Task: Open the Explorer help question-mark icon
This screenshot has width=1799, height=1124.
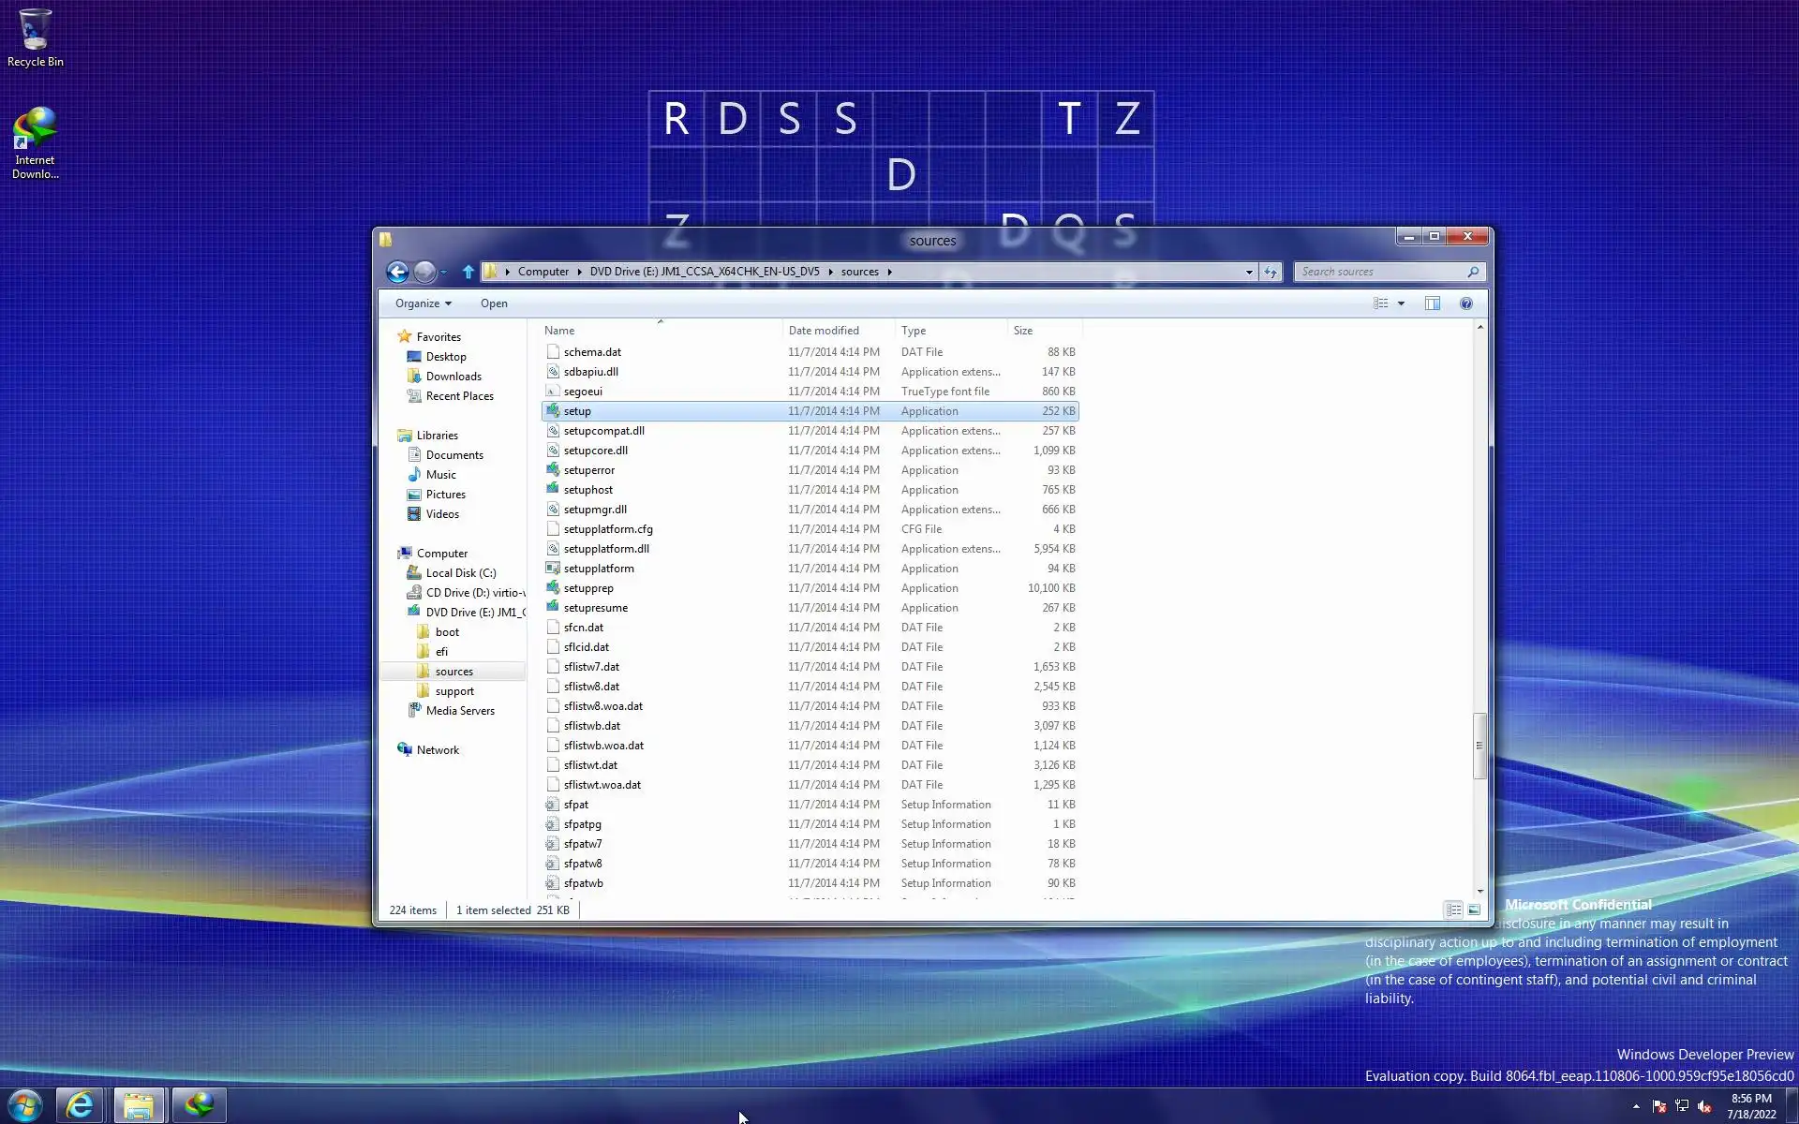Action: pos(1466,303)
